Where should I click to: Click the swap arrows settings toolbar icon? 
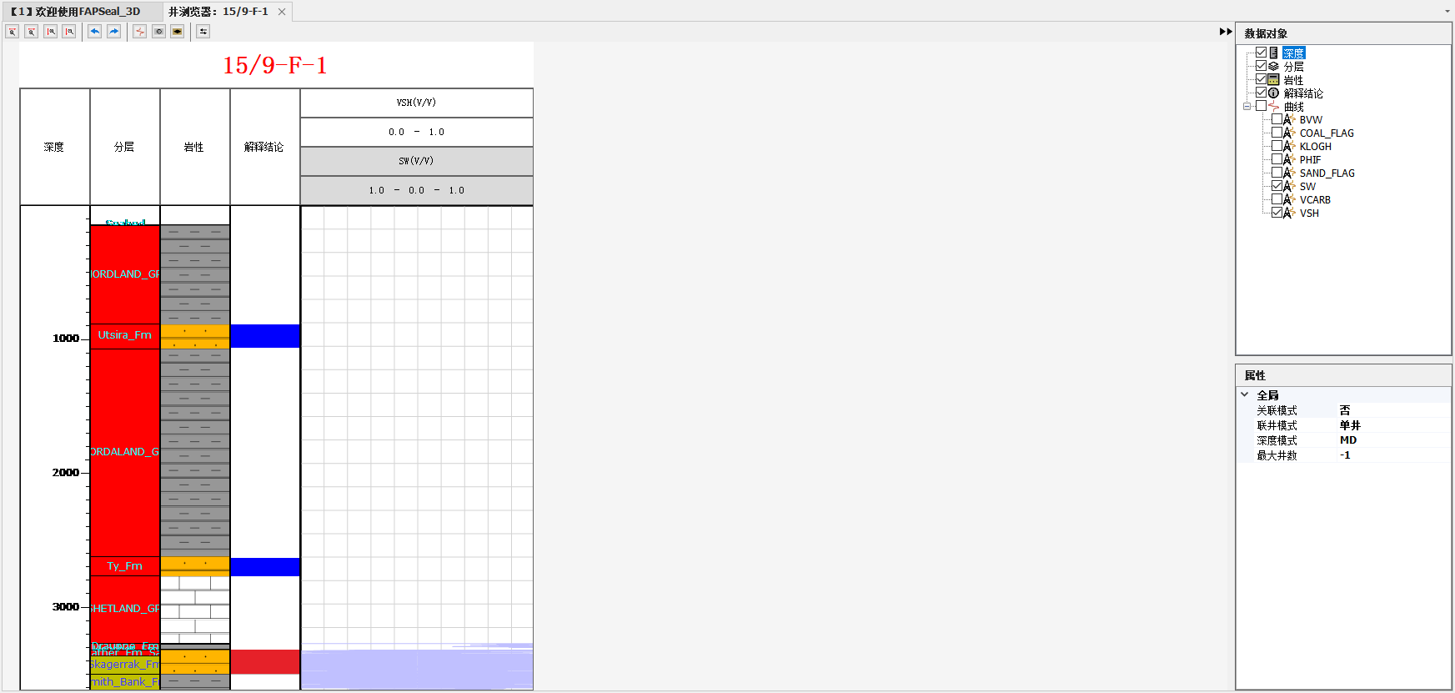203,32
